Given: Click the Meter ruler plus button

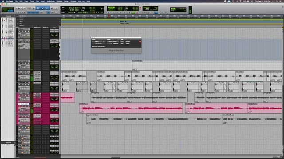Looking at the screenshot, I should tap(60, 22).
